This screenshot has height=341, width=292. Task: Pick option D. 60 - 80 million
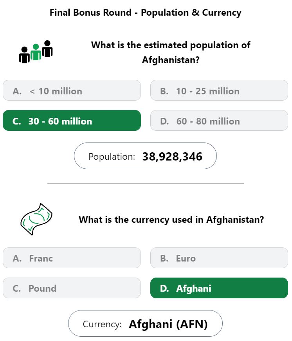click(x=219, y=121)
